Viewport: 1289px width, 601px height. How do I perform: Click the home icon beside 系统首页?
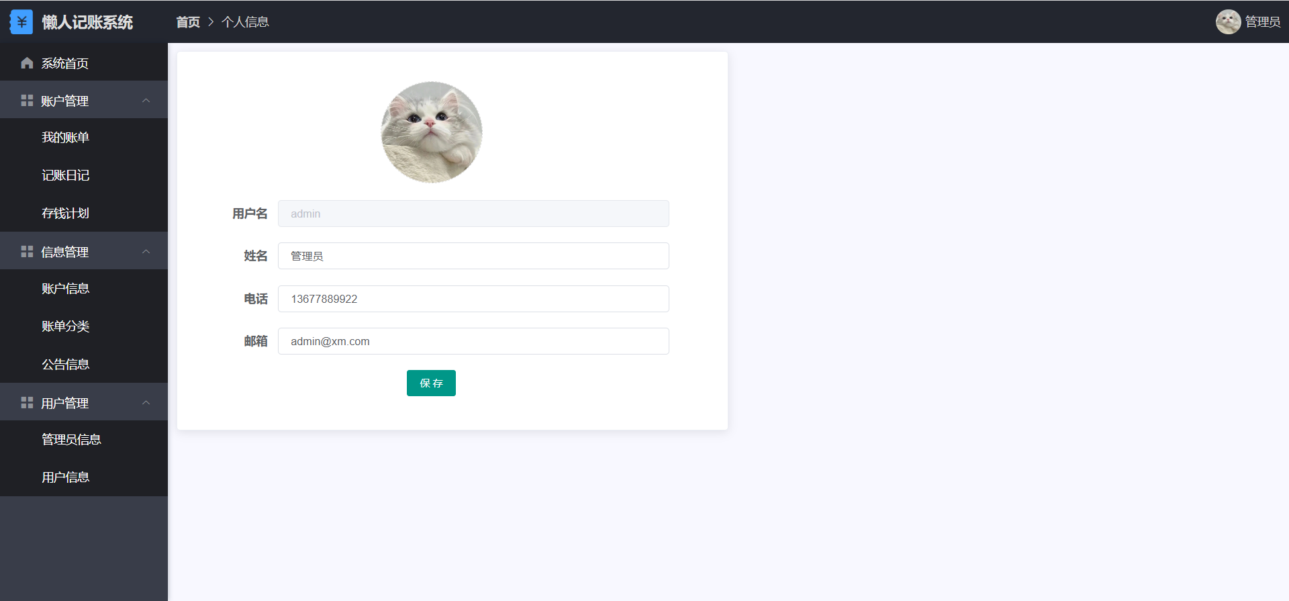pos(27,63)
